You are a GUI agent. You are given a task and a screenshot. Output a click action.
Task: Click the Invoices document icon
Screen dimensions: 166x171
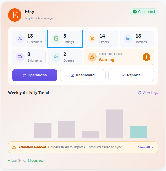point(128,39)
